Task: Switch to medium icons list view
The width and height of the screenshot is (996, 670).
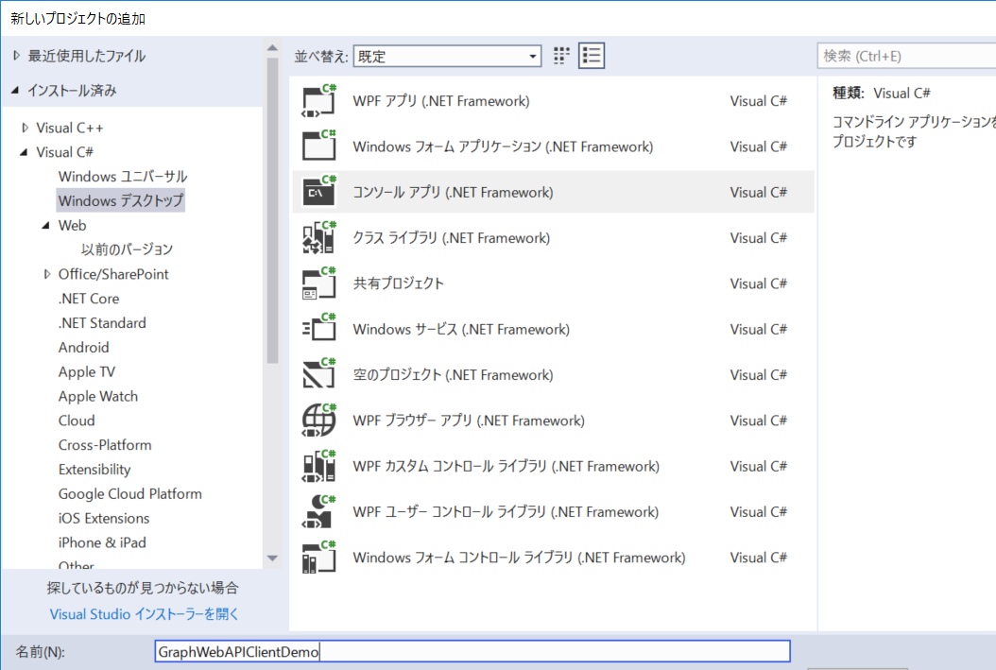Action: [592, 55]
